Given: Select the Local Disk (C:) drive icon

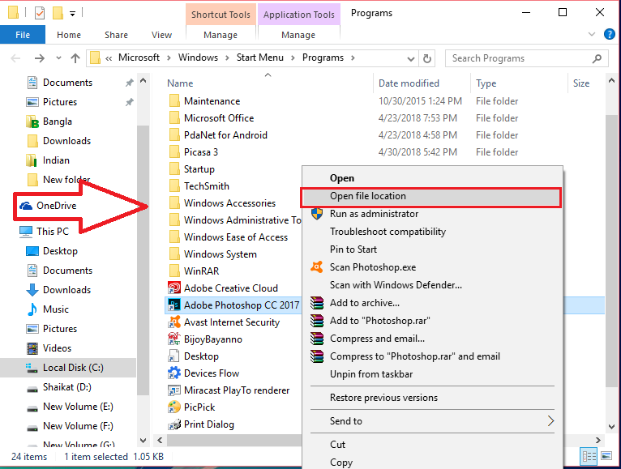Looking at the screenshot, I should [32, 368].
